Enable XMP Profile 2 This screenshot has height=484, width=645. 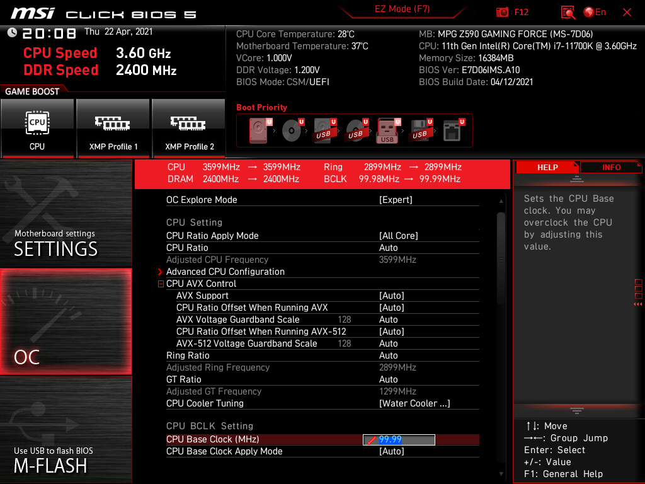189,129
